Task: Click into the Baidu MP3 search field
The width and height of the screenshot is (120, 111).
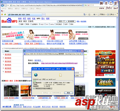Action: pyautogui.click(x=38, y=21)
